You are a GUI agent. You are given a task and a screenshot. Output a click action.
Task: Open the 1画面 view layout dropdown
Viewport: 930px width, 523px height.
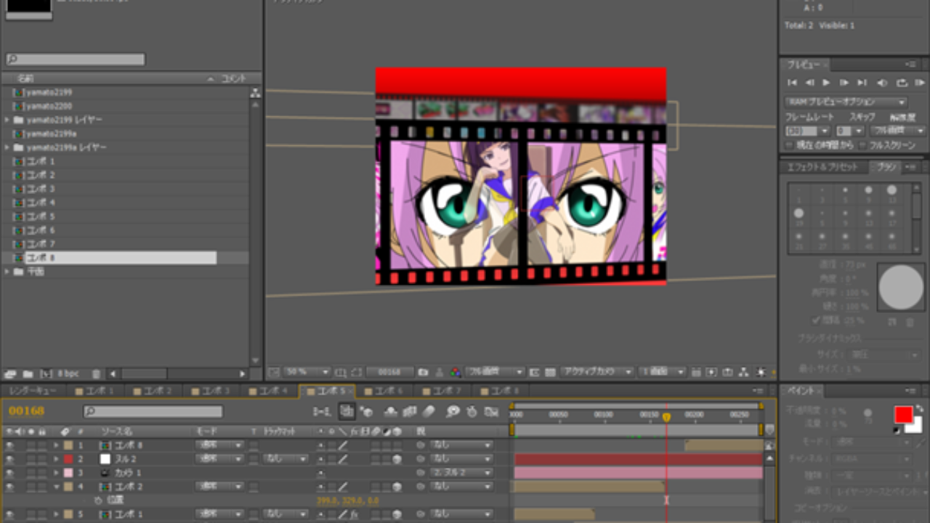tap(662, 372)
